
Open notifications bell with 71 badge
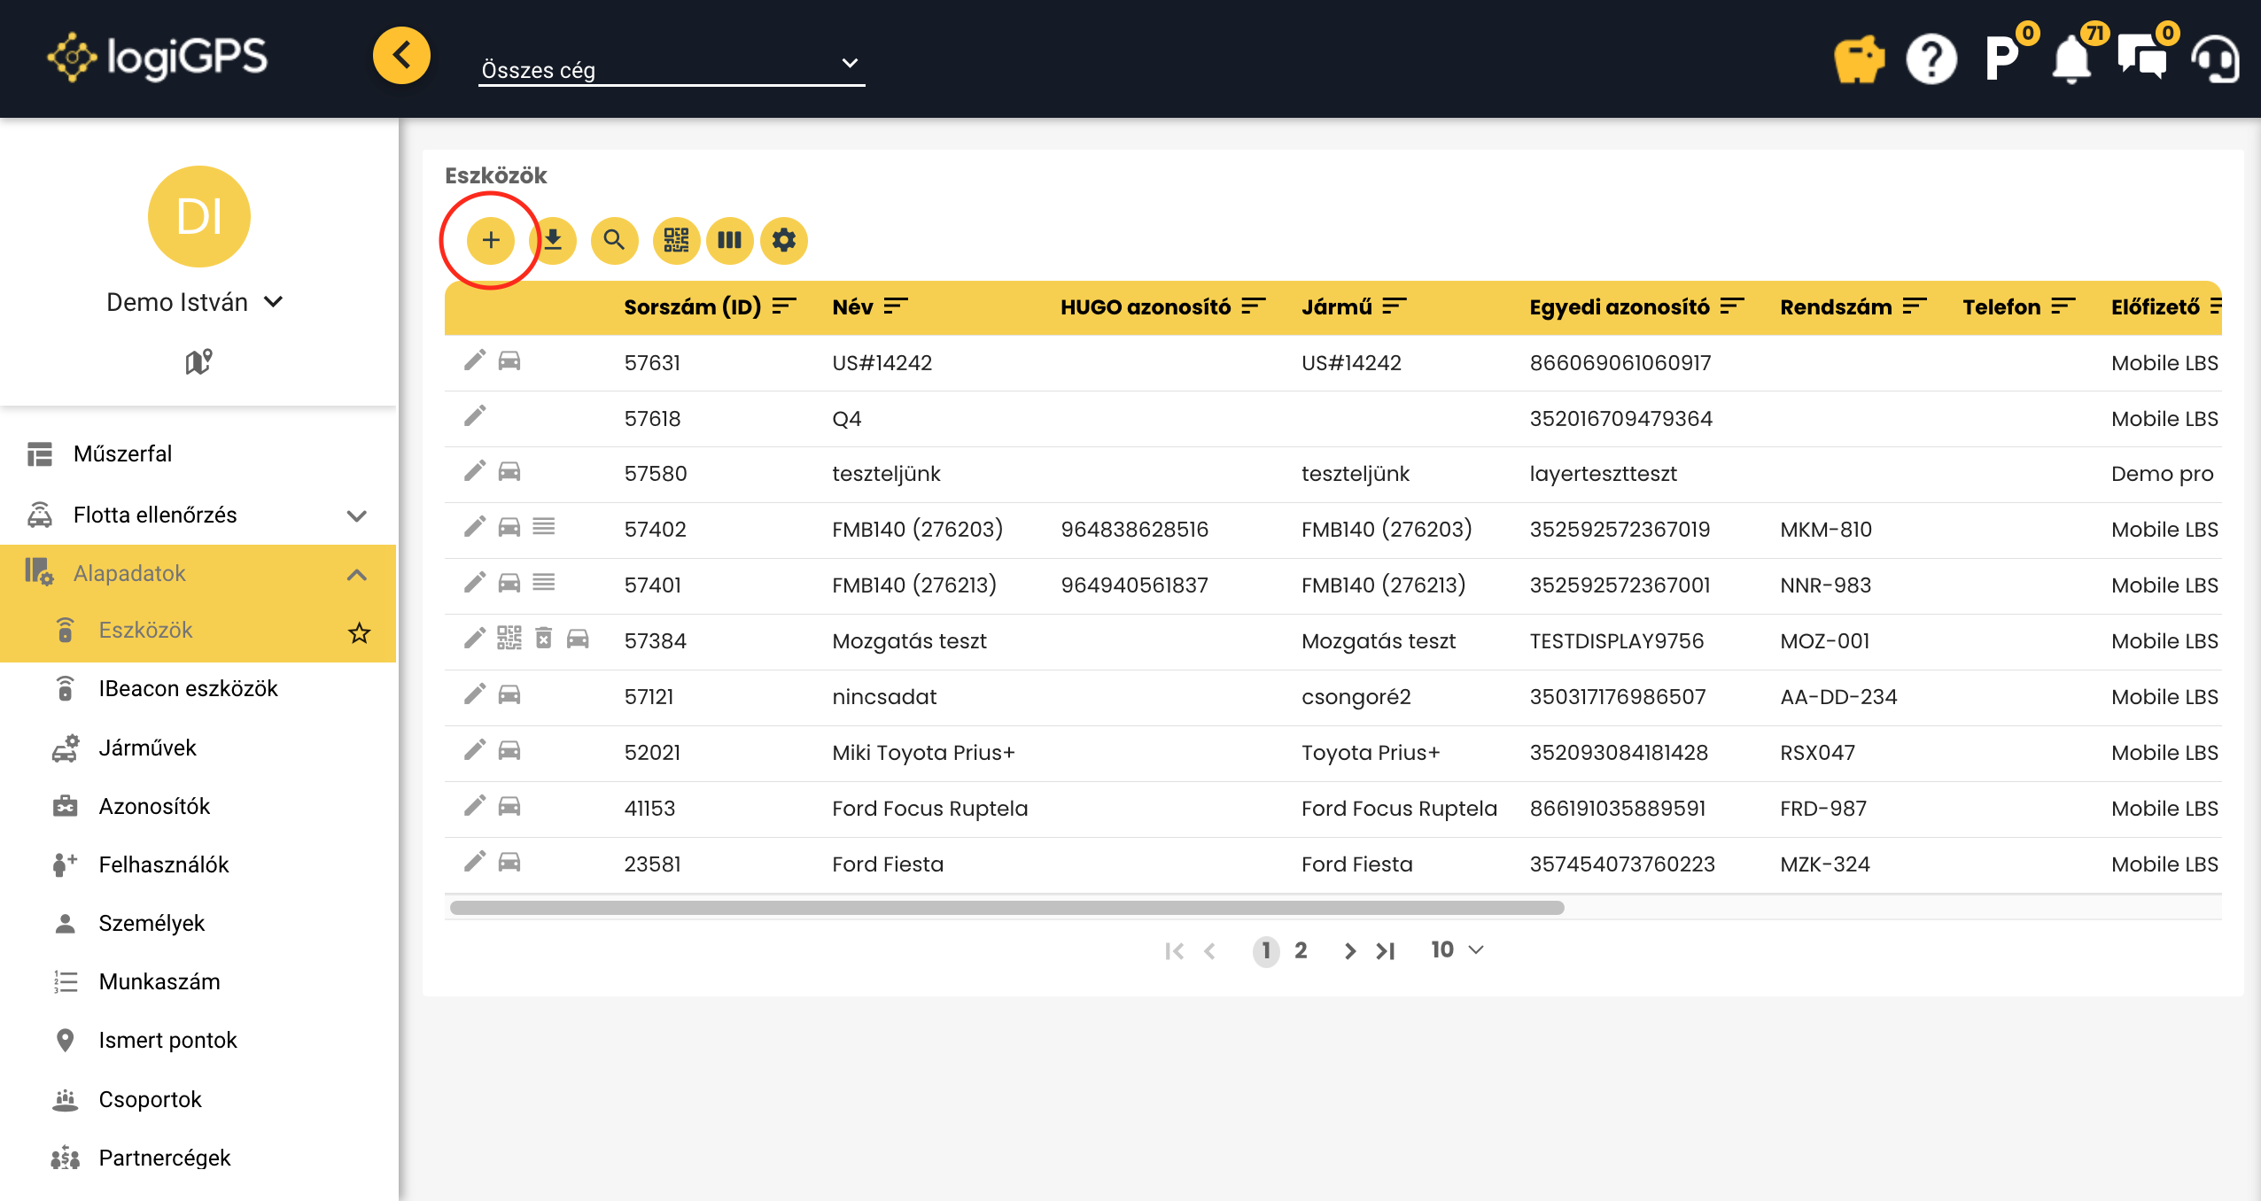tap(2071, 59)
